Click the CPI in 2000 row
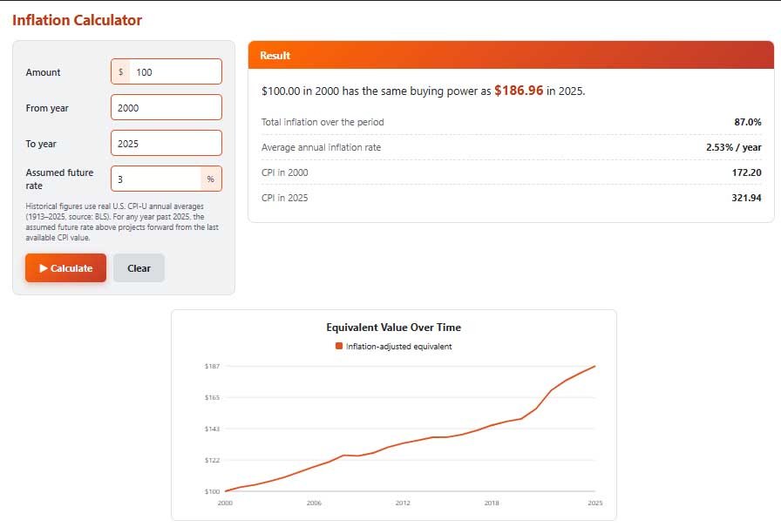Viewport: 781px width, 527px height. pyautogui.click(x=511, y=172)
